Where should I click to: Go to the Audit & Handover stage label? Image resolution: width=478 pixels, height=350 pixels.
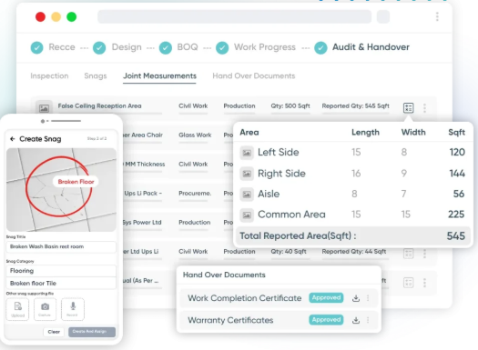(x=371, y=47)
